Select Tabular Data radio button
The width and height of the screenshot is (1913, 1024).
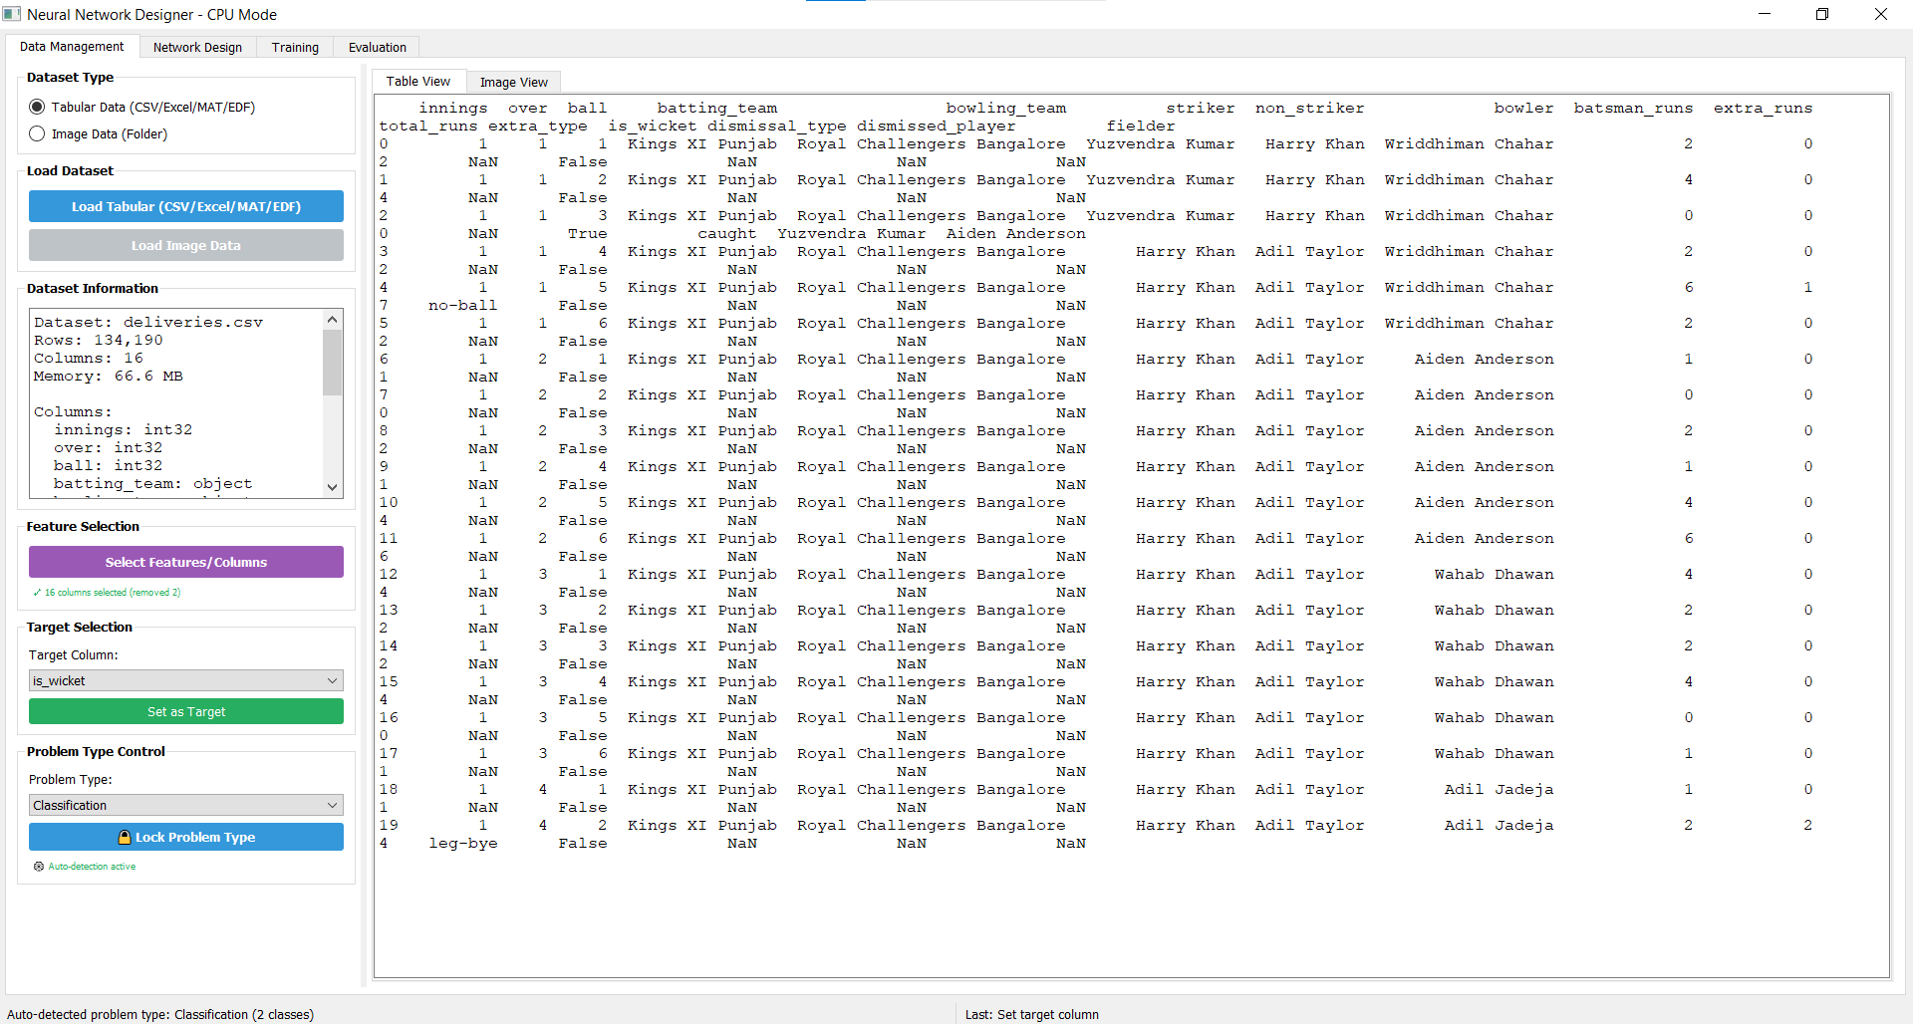(x=37, y=107)
